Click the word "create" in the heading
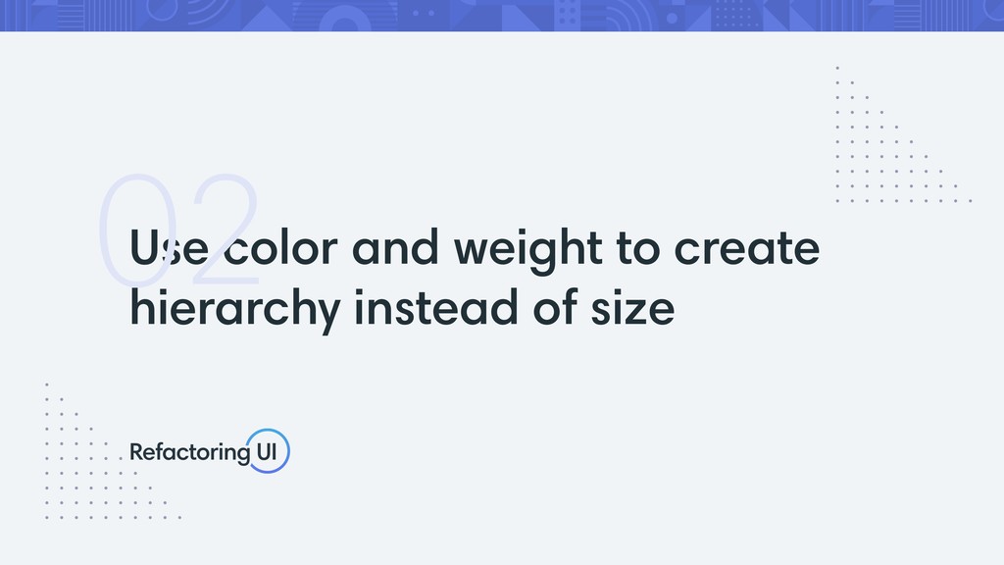 click(747, 248)
